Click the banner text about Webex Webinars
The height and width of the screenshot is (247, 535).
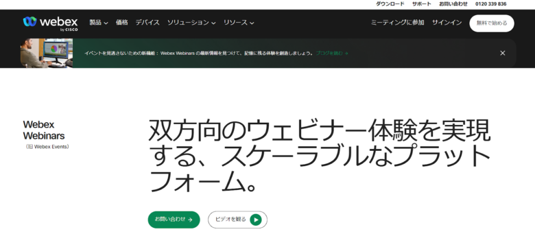(199, 54)
